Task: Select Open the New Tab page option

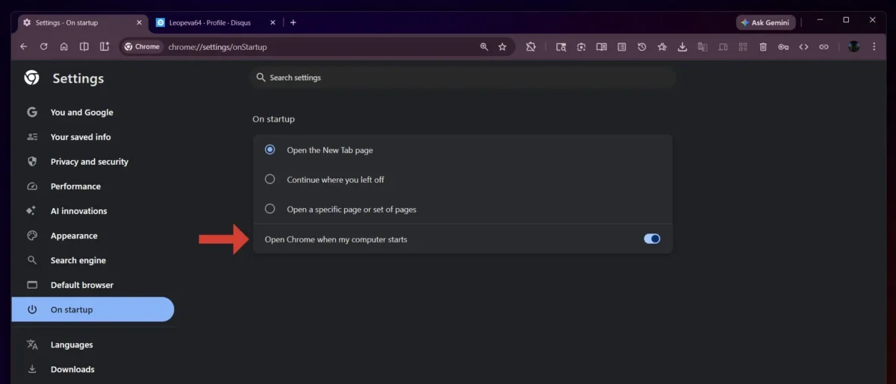Action: (x=270, y=150)
